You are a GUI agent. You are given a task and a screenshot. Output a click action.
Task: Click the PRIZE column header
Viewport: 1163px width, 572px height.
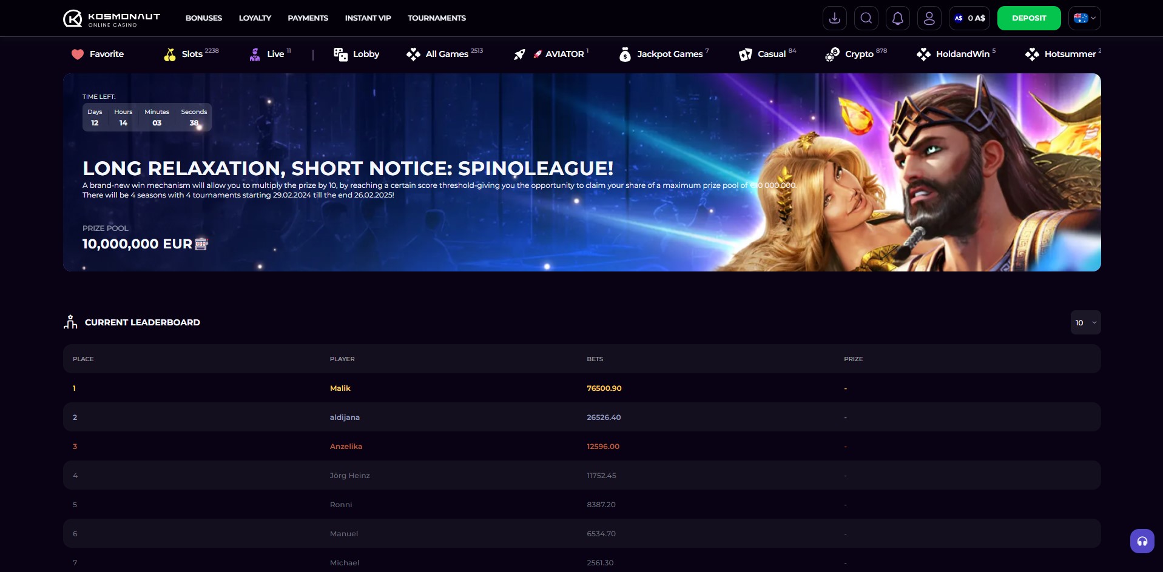[853, 359]
